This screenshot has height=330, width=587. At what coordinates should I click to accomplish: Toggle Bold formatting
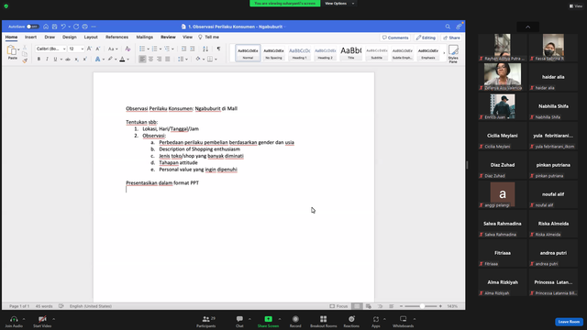click(39, 59)
